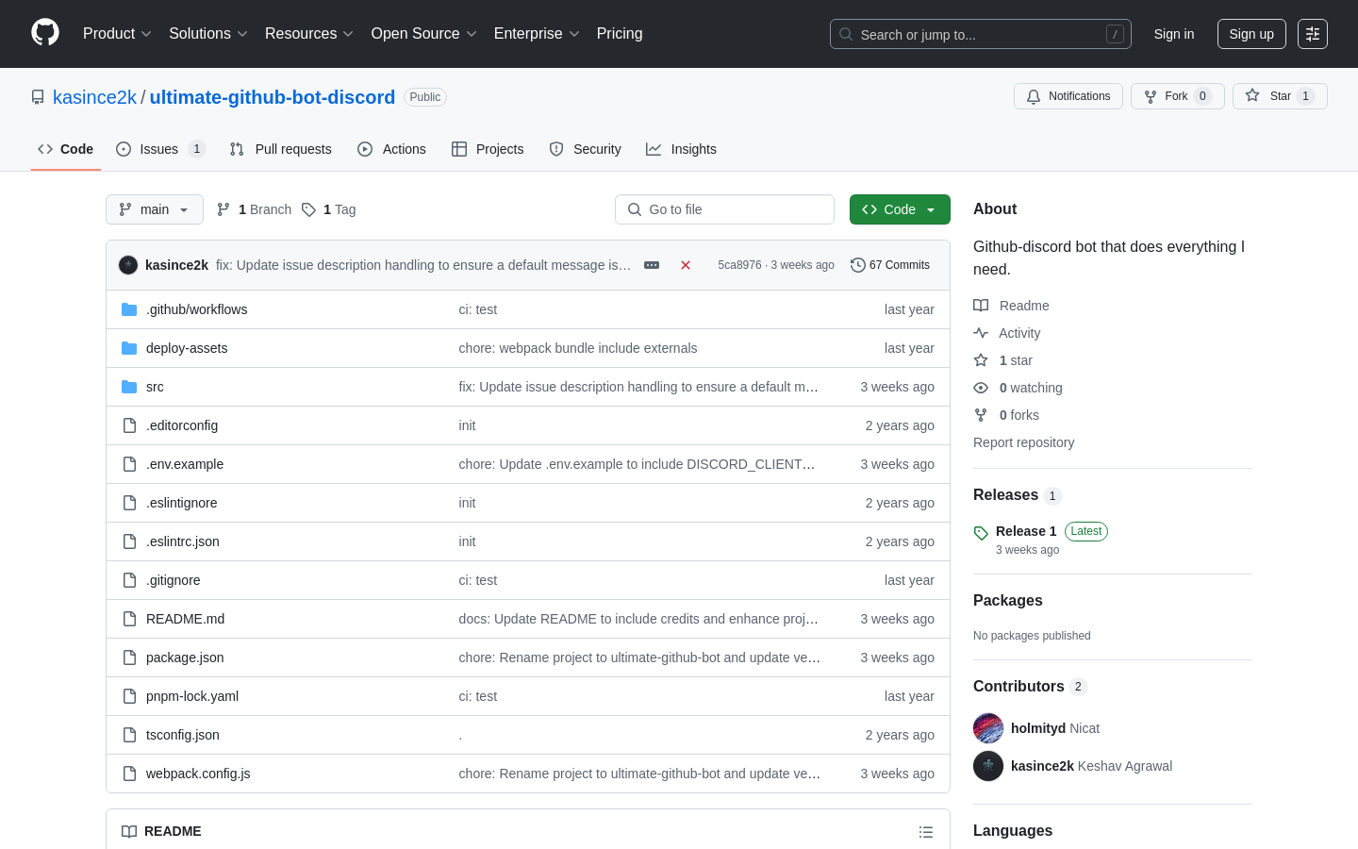Image resolution: width=1358 pixels, height=849 pixels.
Task: Switch to the Security tab
Action: click(x=586, y=149)
